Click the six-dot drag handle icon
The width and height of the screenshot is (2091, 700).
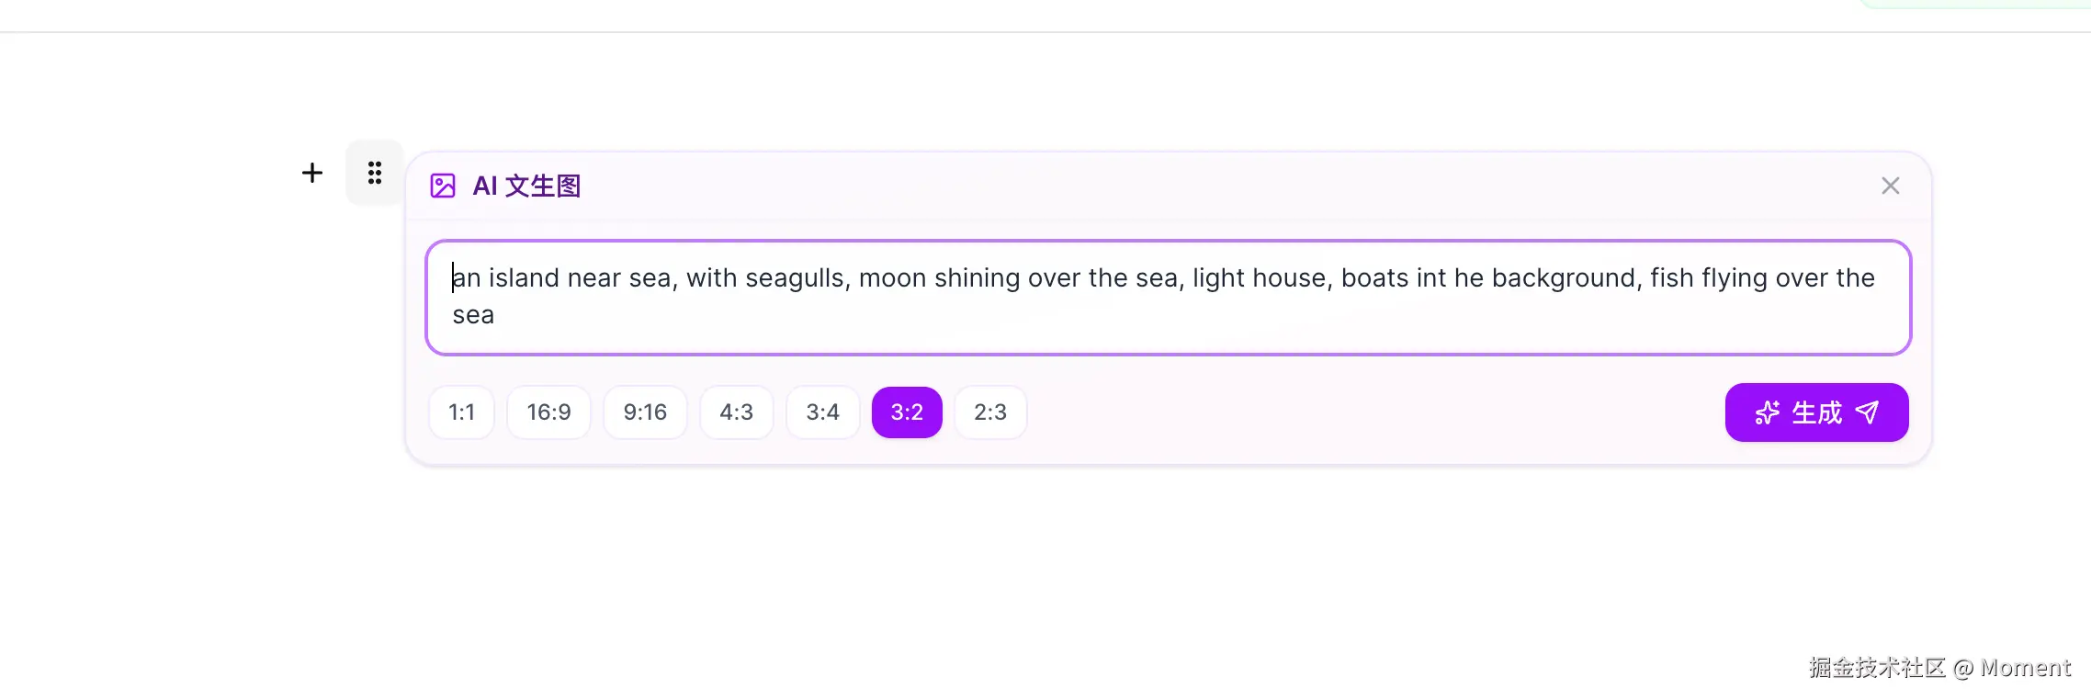tap(375, 173)
